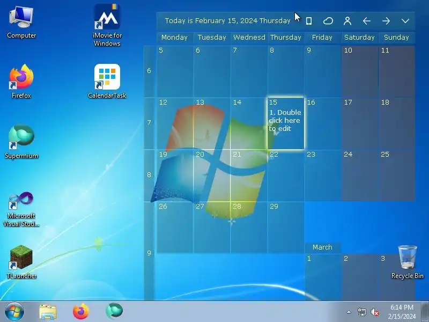Viewport: 429px width, 322px height.
Task: Select the February 25 day cell
Action: 397,175
